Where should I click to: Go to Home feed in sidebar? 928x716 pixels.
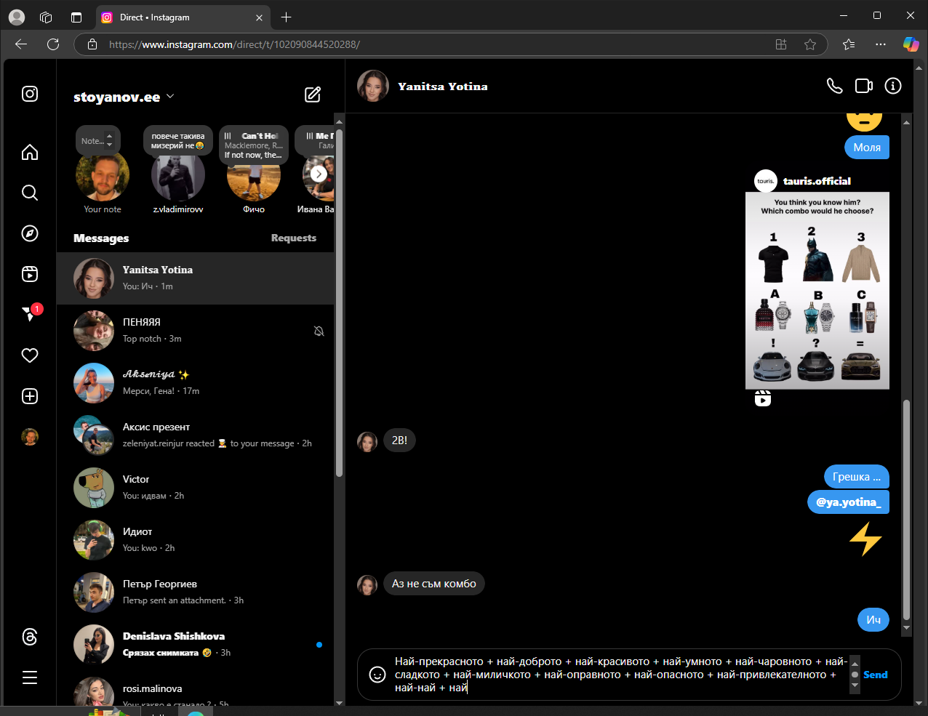coord(30,152)
